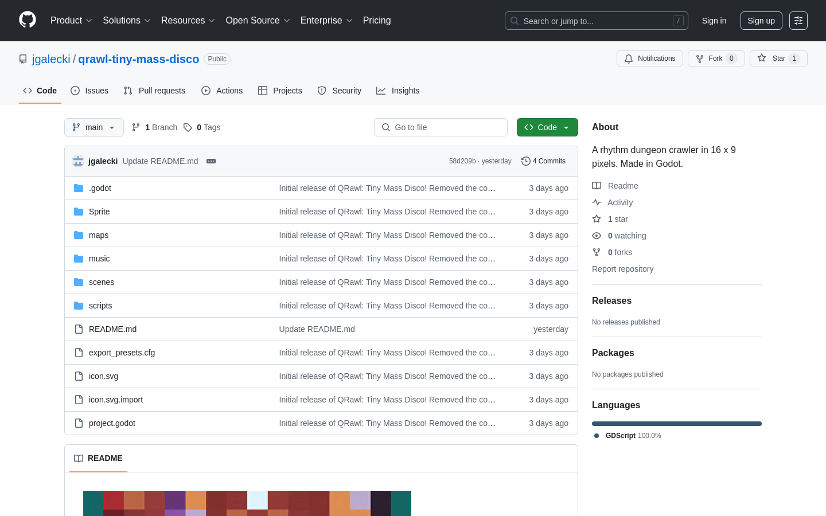This screenshot has width=826, height=516.
Task: View the 0 forks link
Action: pos(612,252)
